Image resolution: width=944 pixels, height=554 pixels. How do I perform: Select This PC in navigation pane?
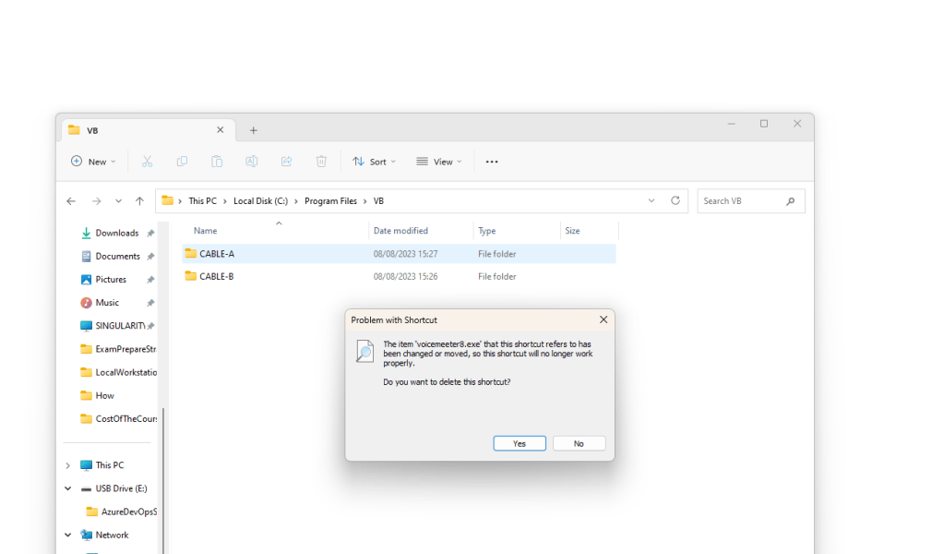(110, 465)
